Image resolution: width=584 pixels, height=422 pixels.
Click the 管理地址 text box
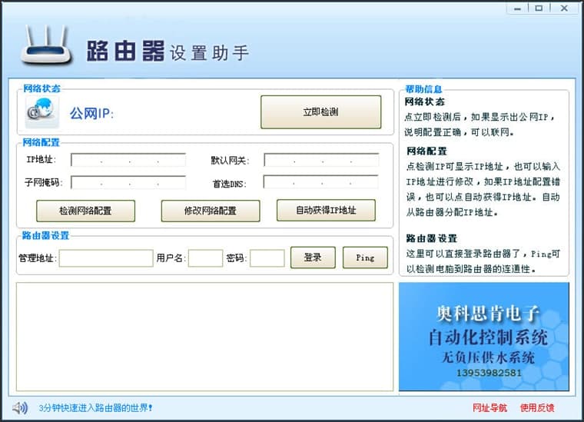point(106,258)
